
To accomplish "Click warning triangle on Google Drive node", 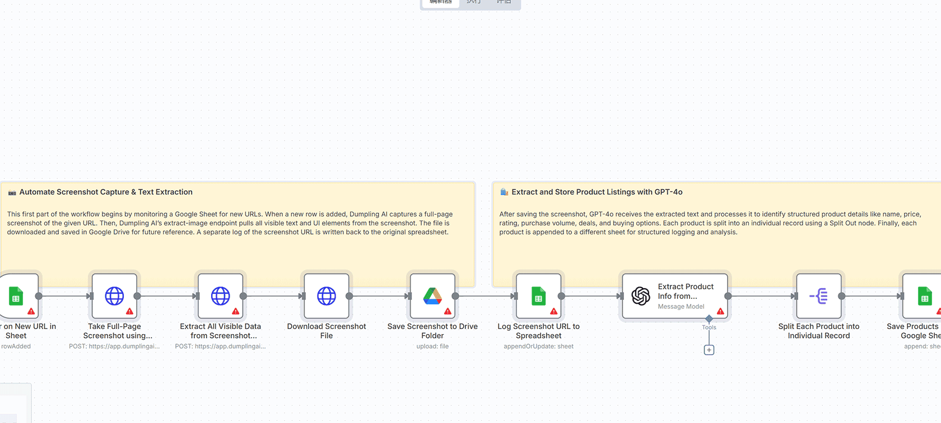I will [x=448, y=311].
